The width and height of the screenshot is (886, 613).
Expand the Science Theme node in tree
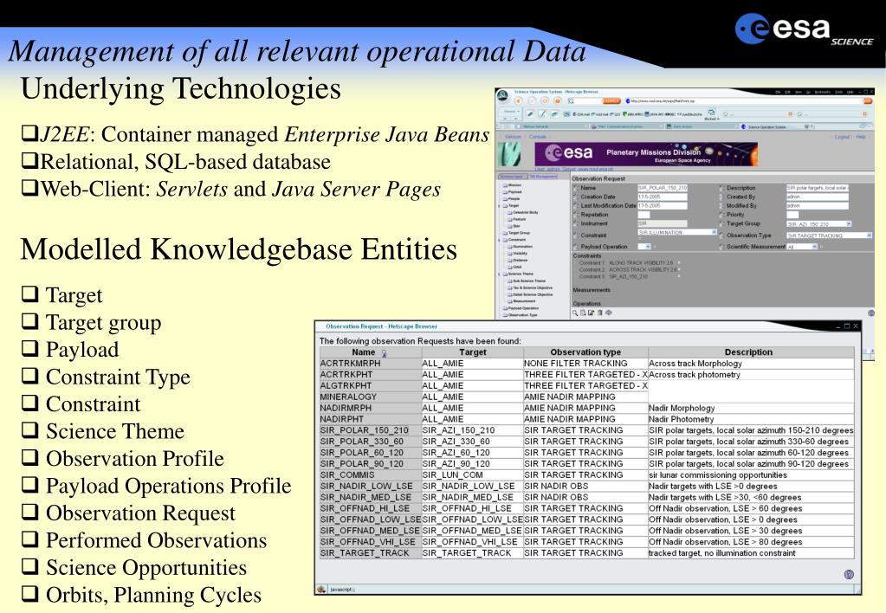pos(499,274)
